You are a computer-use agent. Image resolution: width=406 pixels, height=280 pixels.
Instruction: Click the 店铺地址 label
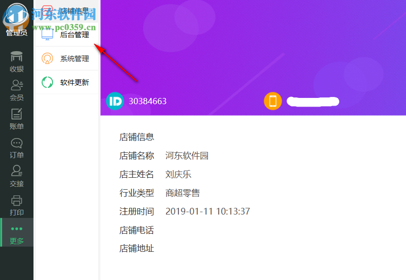[136, 248]
